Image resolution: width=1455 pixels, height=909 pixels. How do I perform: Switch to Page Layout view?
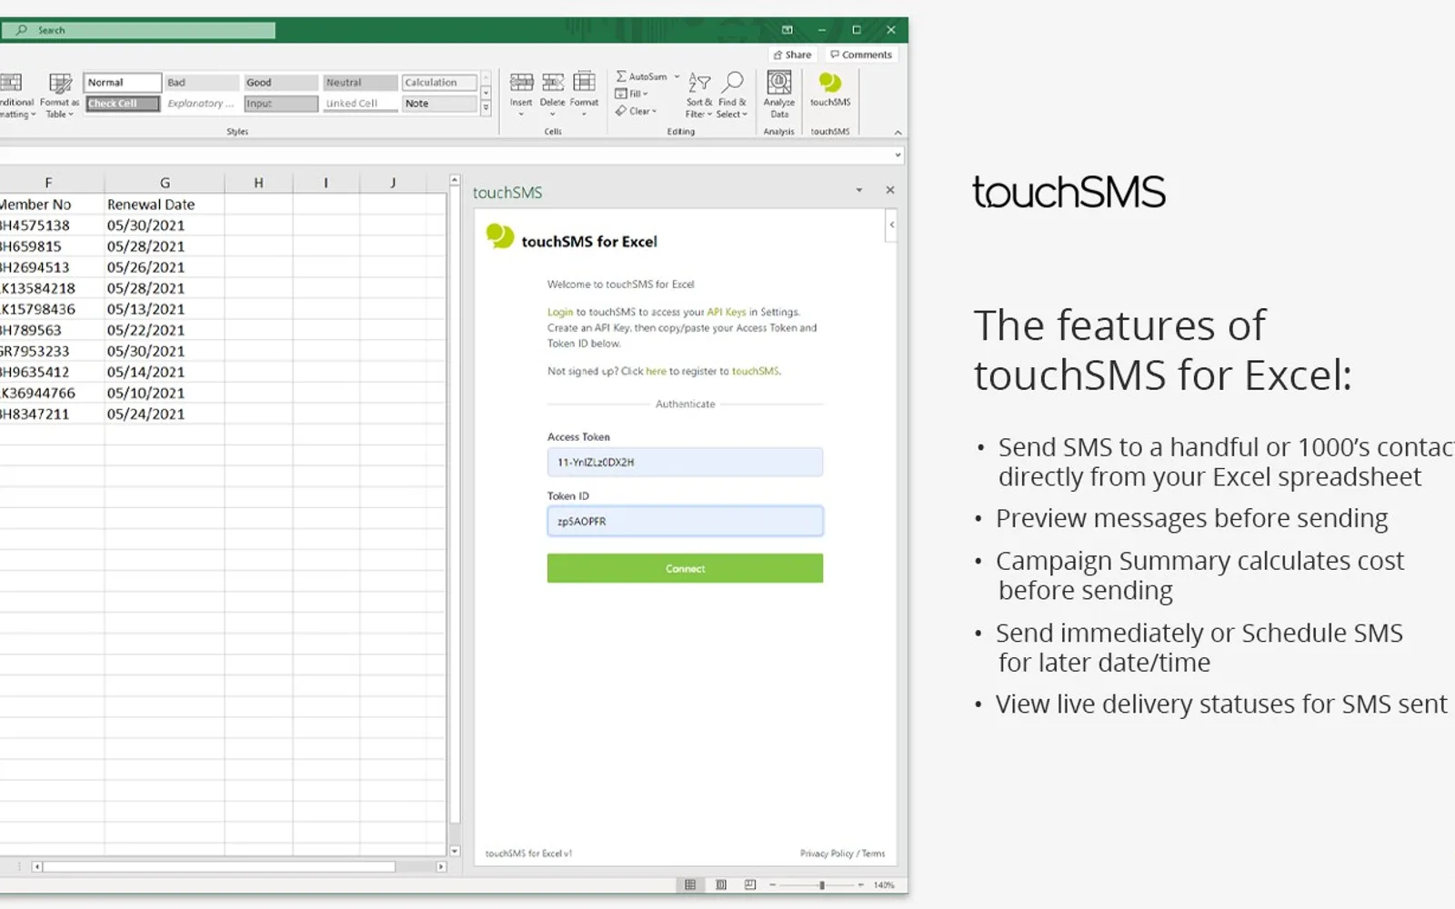[721, 884]
